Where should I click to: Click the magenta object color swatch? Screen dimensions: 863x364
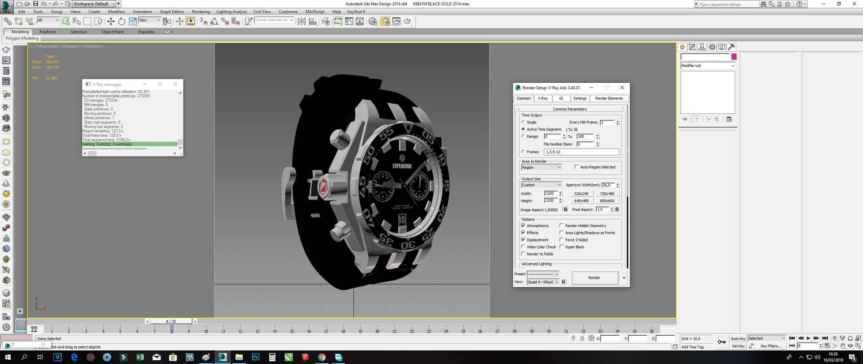(x=734, y=57)
